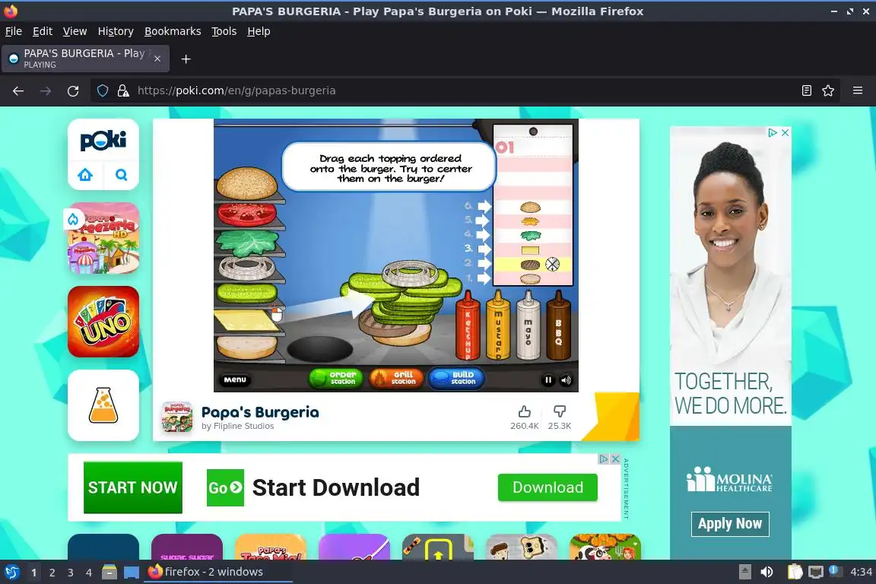This screenshot has height=584, width=876.
Task: Pause the game
Action: pos(548,380)
